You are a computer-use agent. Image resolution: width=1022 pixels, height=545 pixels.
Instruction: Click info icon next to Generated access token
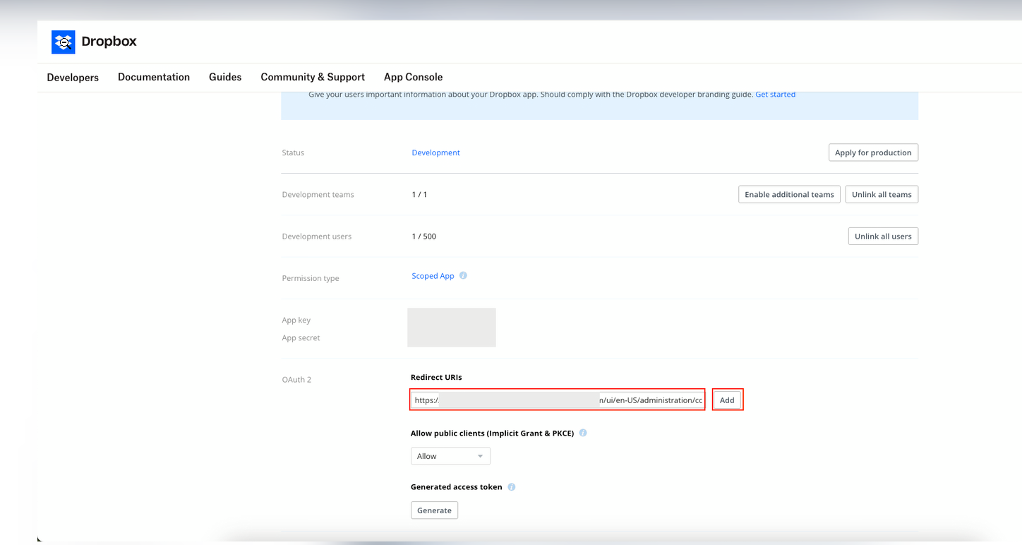tap(512, 487)
